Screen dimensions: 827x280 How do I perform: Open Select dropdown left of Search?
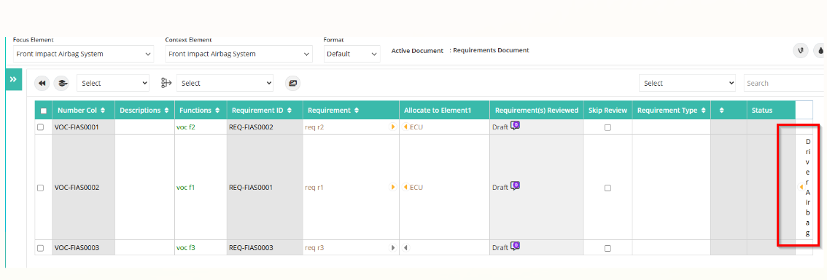point(687,83)
